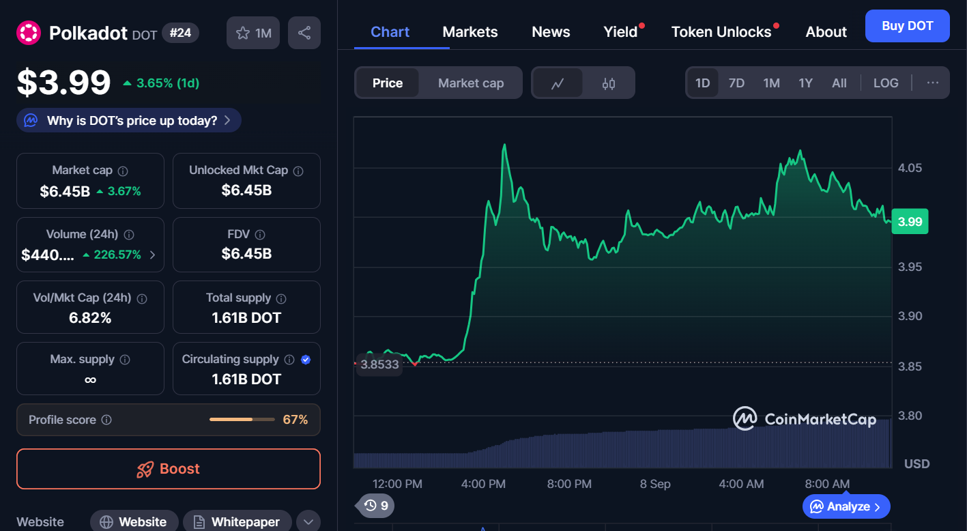967x531 pixels.
Task: Click the Polkadot logo icon
Action: click(29, 32)
